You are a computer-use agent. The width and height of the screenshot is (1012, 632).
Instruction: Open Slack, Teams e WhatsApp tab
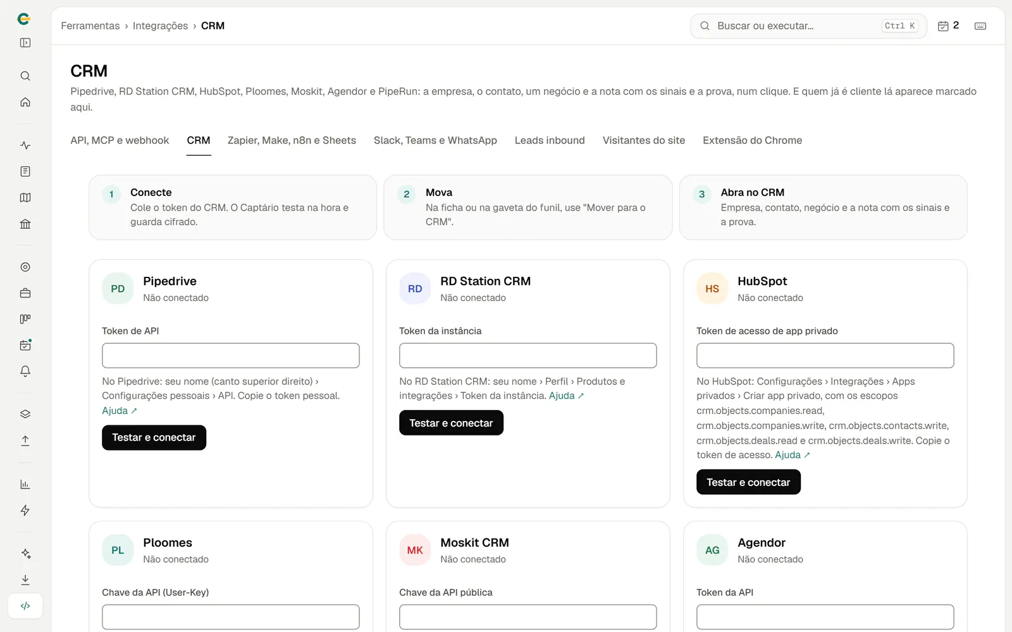(435, 140)
